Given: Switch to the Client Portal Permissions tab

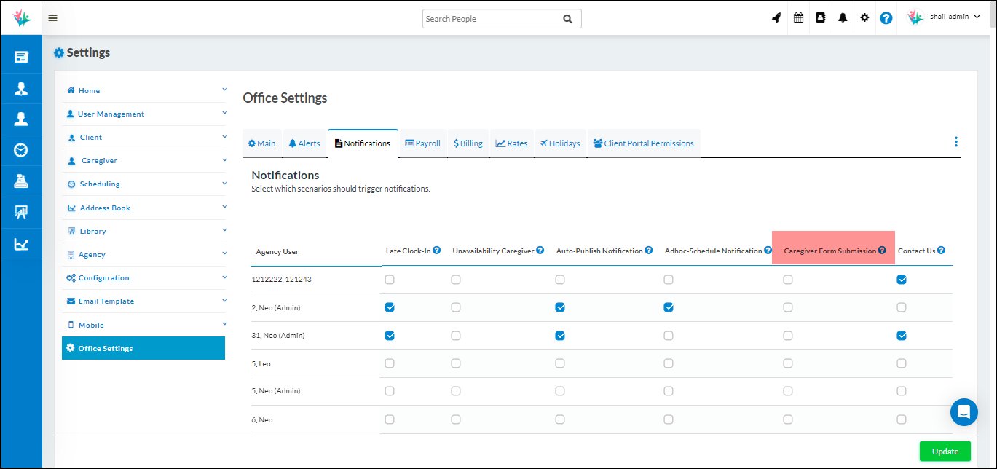Looking at the screenshot, I should [x=644, y=143].
